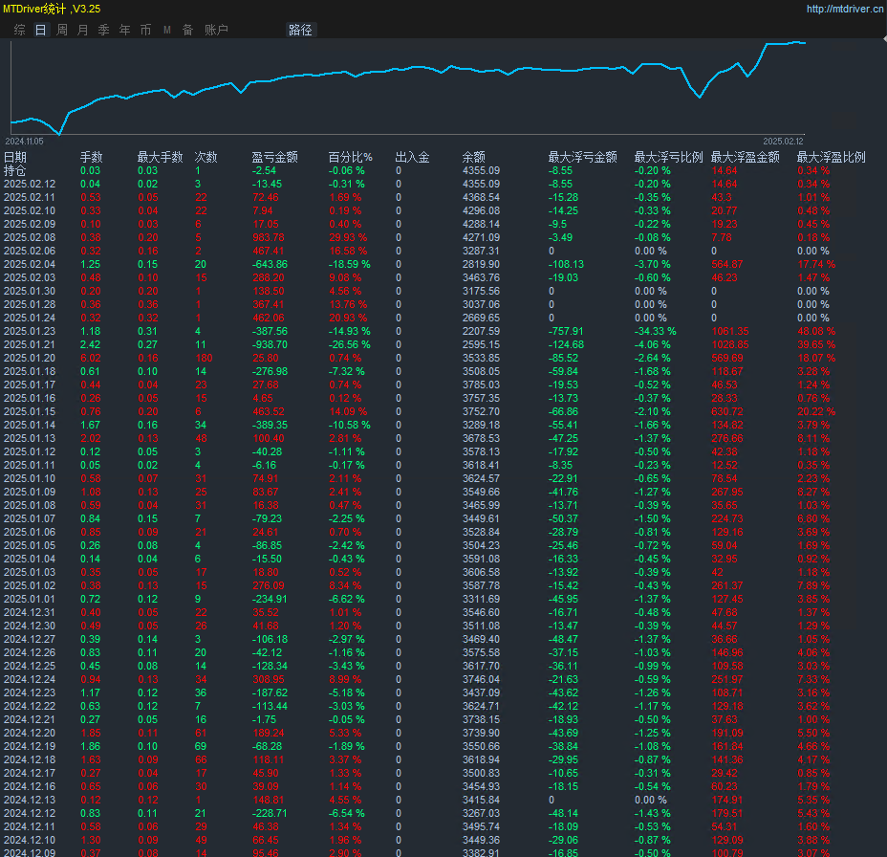Select the 2024.12.19 date row
This screenshot has height=857, width=887.
point(30,746)
